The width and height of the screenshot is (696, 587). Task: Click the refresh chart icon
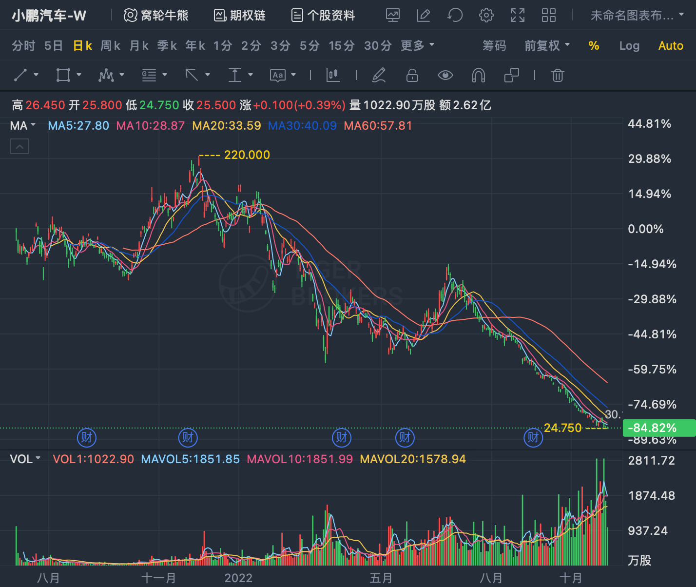[455, 15]
